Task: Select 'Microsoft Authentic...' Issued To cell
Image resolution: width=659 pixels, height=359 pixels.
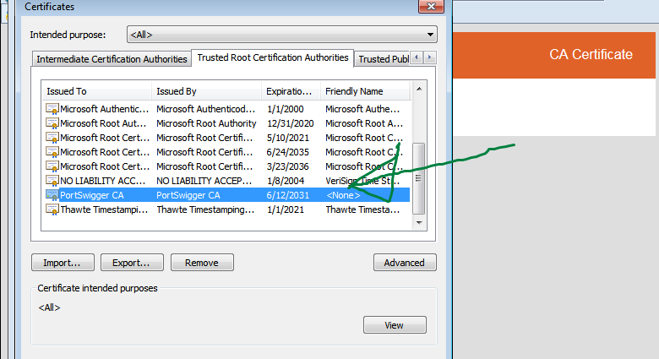Action: pyautogui.click(x=104, y=109)
